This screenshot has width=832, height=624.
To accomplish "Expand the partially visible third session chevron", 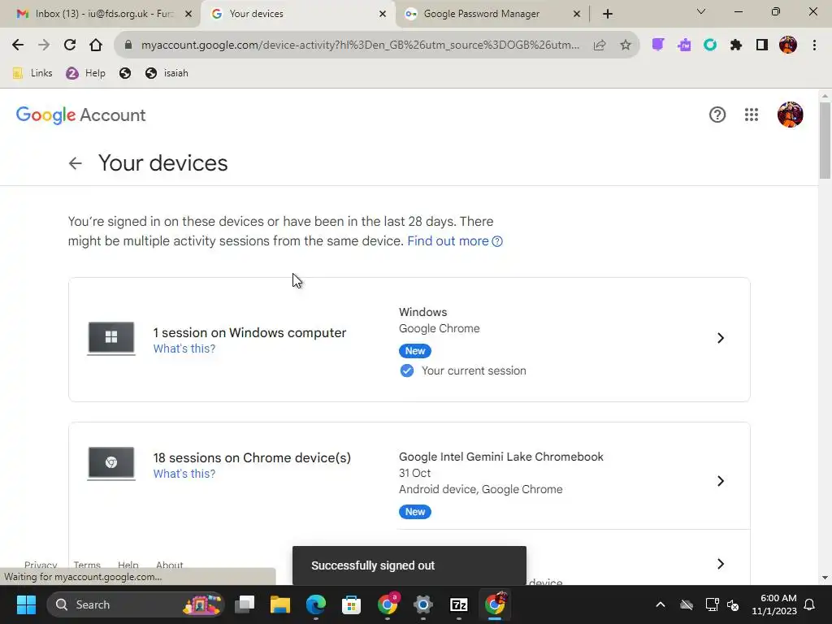I will point(721,564).
